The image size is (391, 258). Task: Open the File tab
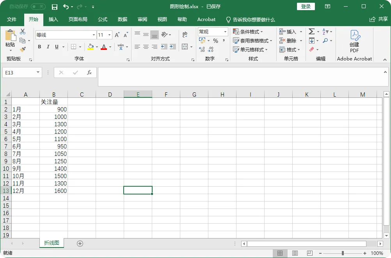[12, 19]
